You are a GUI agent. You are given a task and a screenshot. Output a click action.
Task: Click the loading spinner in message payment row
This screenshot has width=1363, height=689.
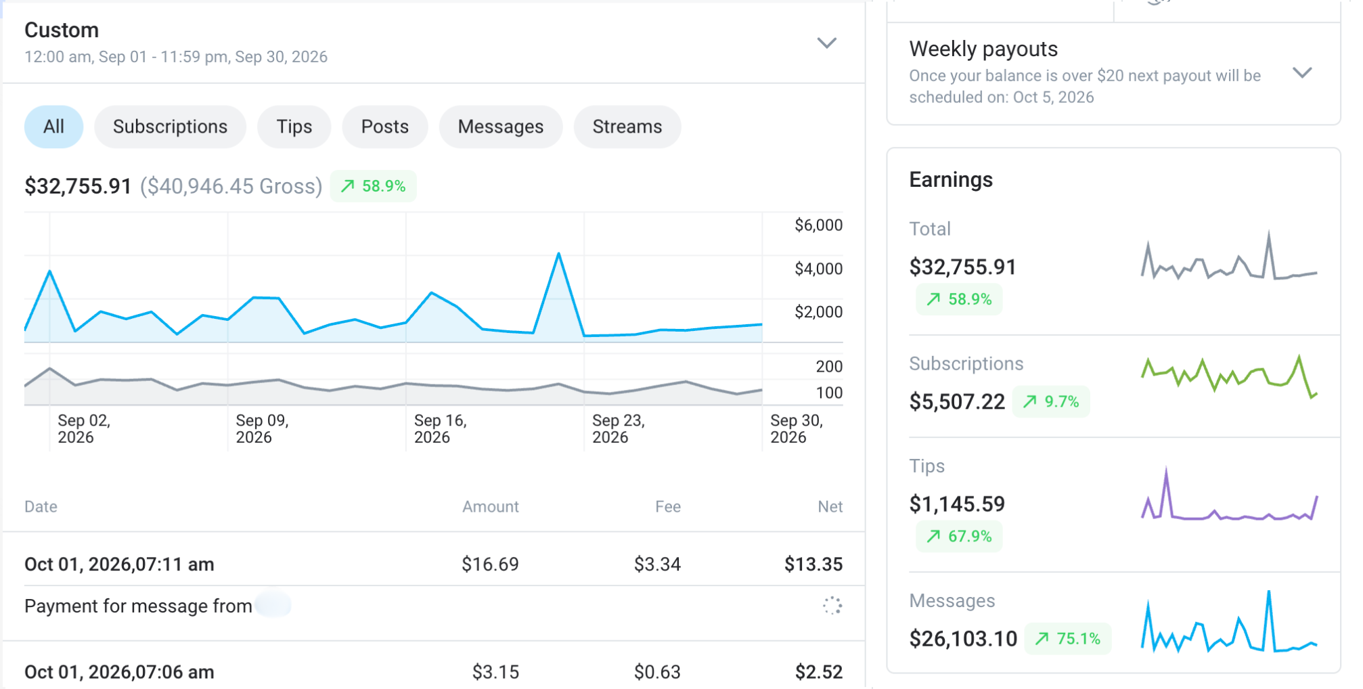(832, 606)
